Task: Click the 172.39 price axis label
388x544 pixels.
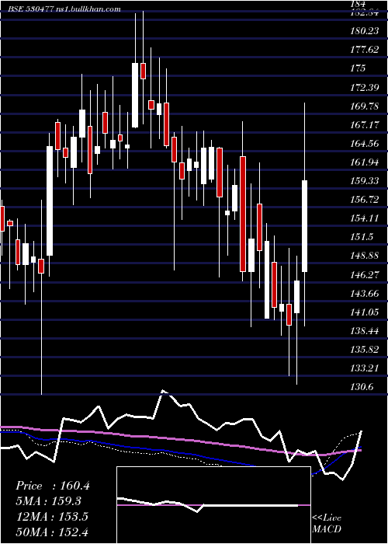Action: coord(364,88)
